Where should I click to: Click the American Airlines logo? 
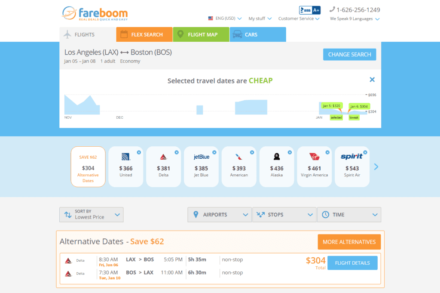point(239,157)
